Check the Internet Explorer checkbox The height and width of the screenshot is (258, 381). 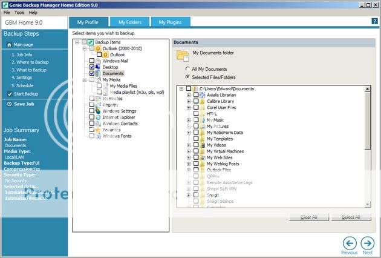pyautogui.click(x=91, y=117)
